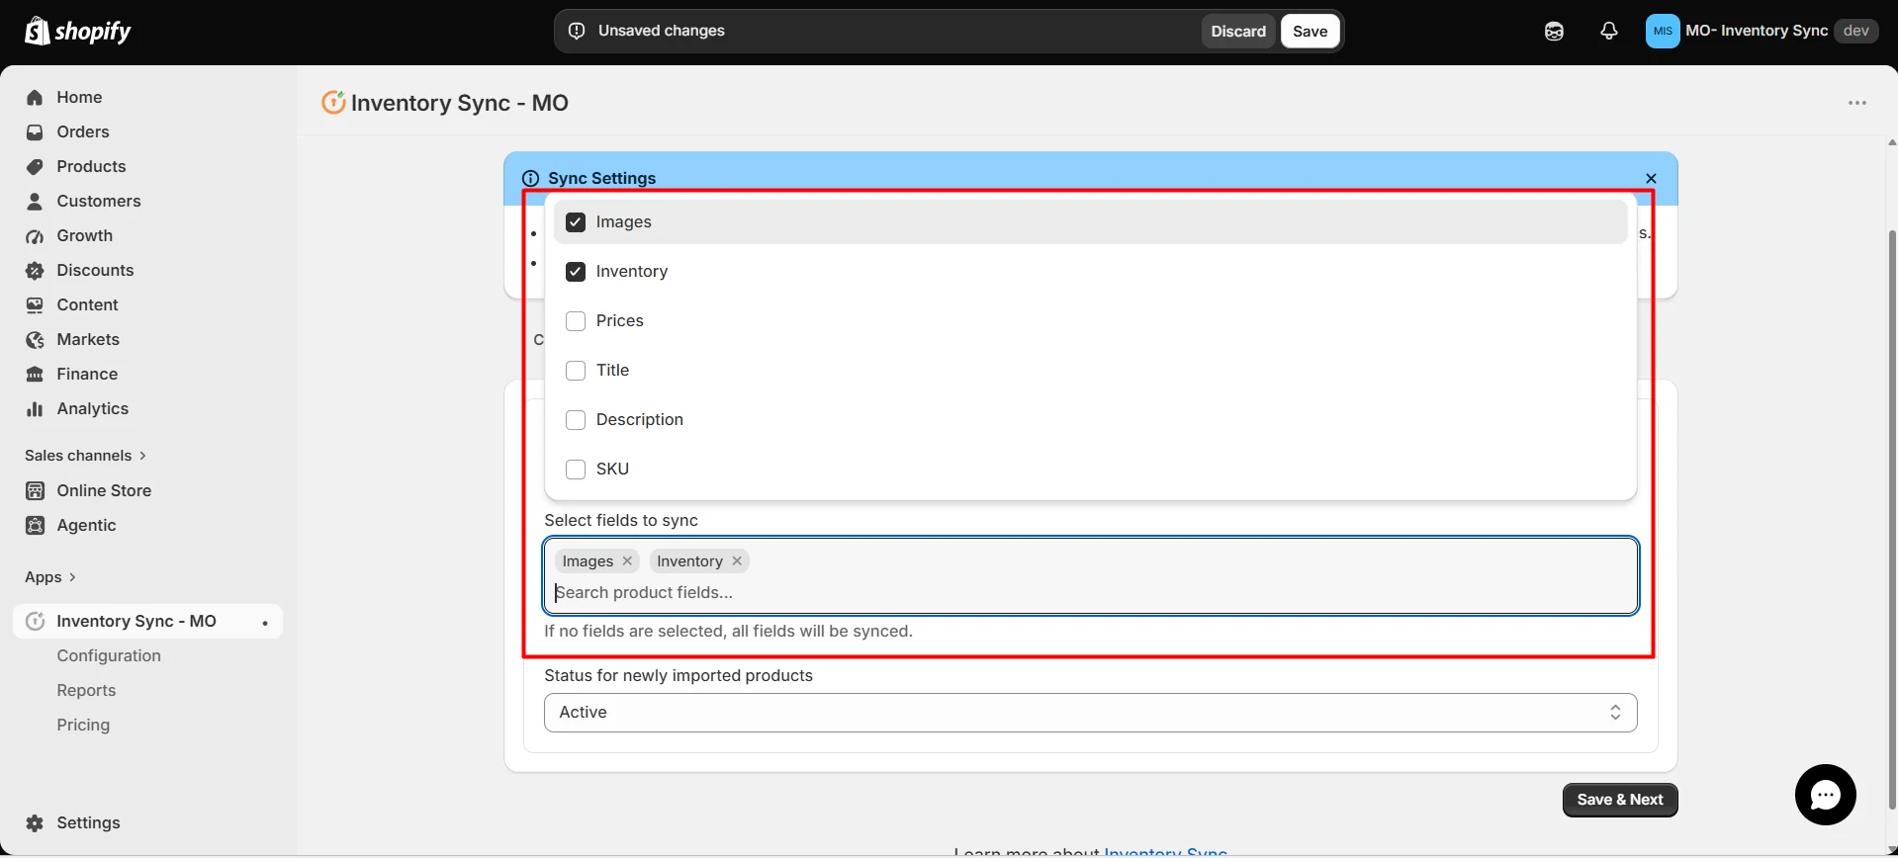Open the three-dot more actions menu
The image size is (1898, 858).
click(x=1857, y=103)
